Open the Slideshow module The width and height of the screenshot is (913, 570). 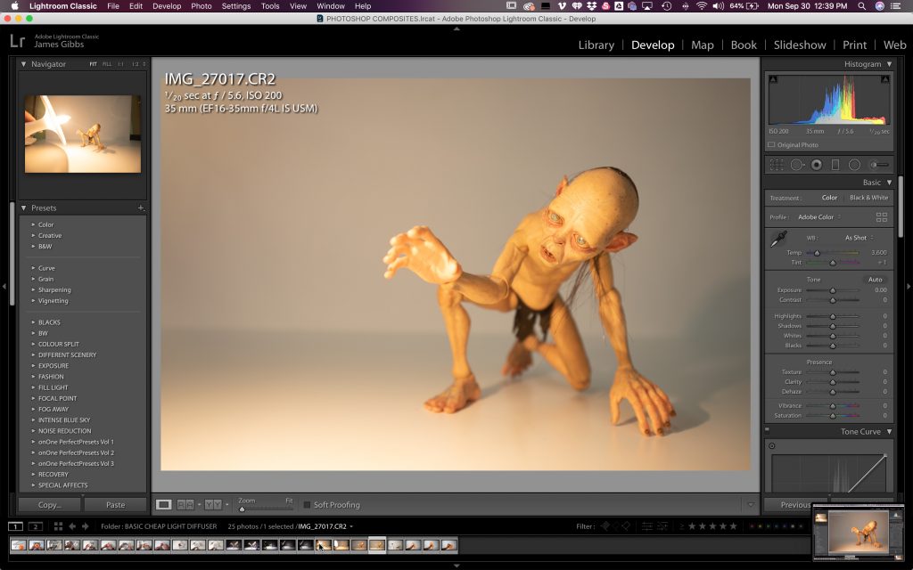[800, 45]
